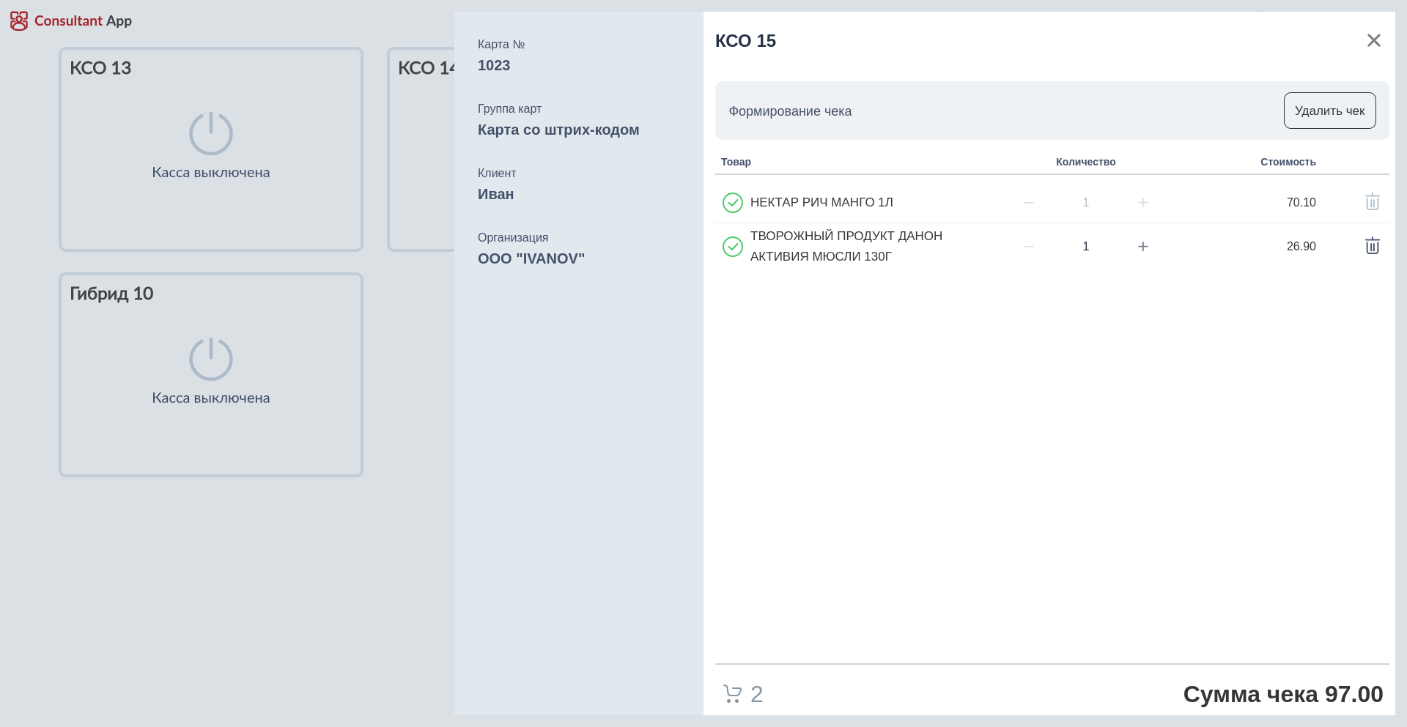Increase quantity of ТВОРОЖНЫЙ ПРОДУКТ ДАНОН
This screenshot has height=727, width=1407.
(x=1142, y=247)
